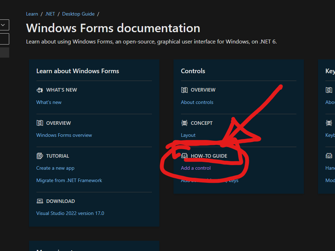Viewport: 335px width, 251px height.
Task: Click the CONCEPT label in Controls
Action: 201,123
